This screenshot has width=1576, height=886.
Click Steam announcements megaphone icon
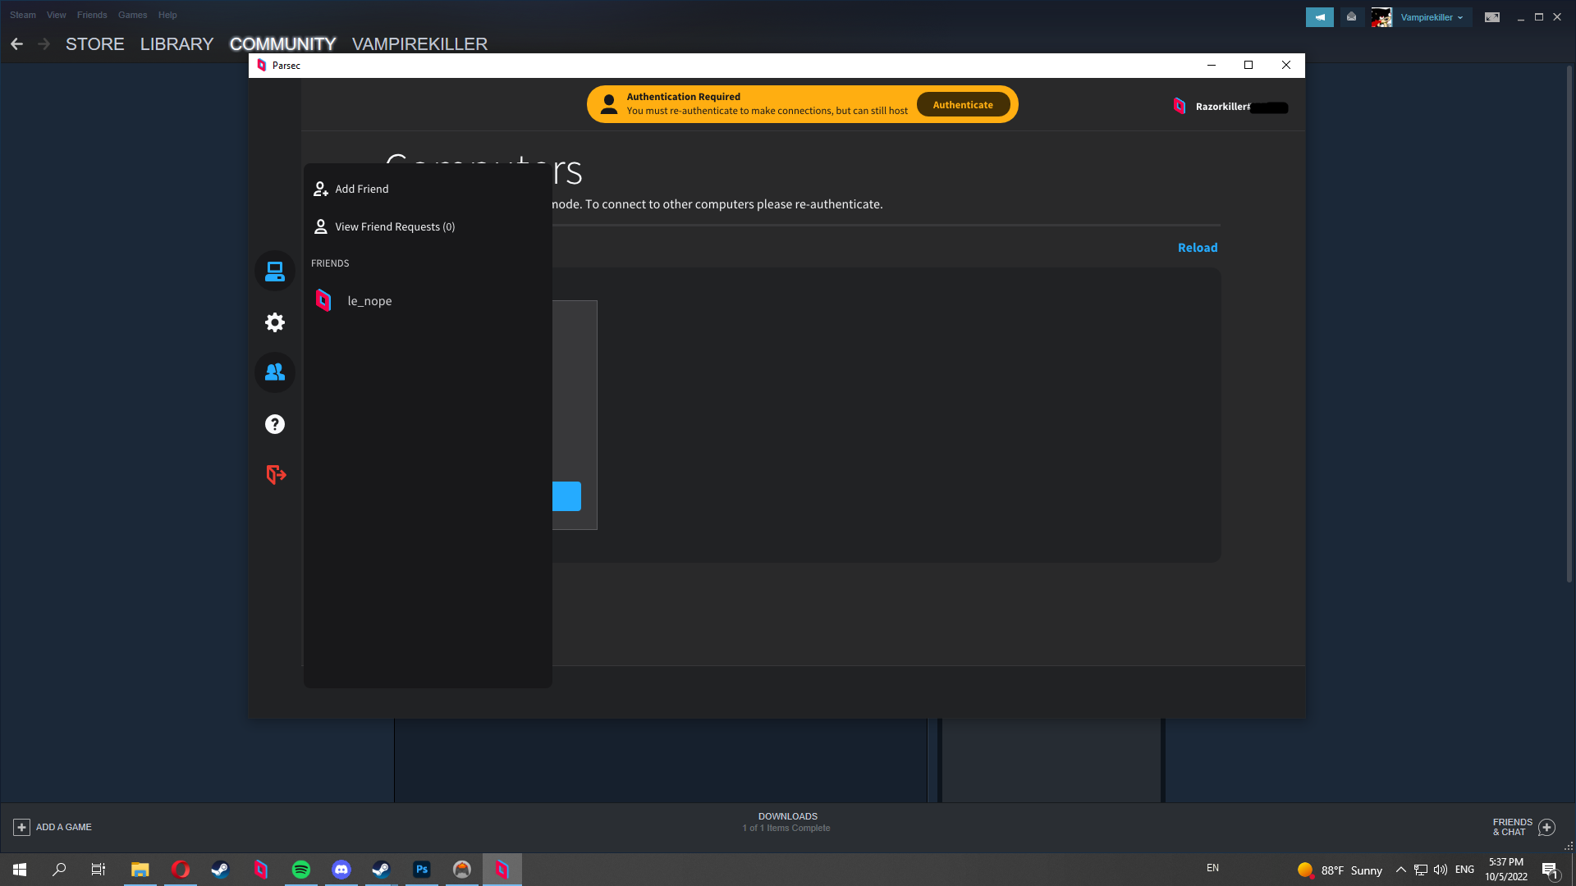pyautogui.click(x=1319, y=17)
